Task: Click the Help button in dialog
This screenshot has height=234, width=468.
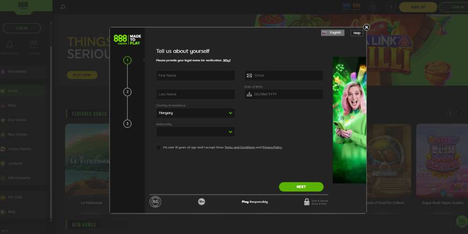Action: pos(357,33)
